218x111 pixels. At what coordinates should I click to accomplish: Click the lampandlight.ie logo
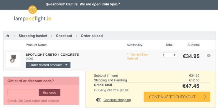click(32, 14)
